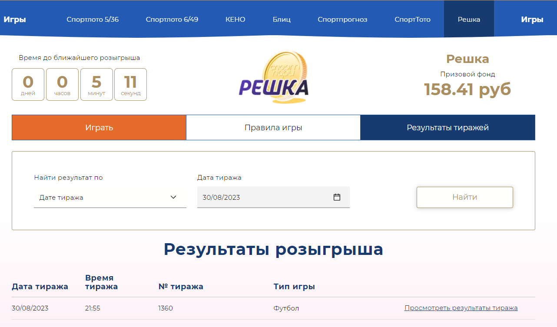Screen dimensions: 557x327
Task: Click the draw number 1360 cell
Action: point(166,308)
